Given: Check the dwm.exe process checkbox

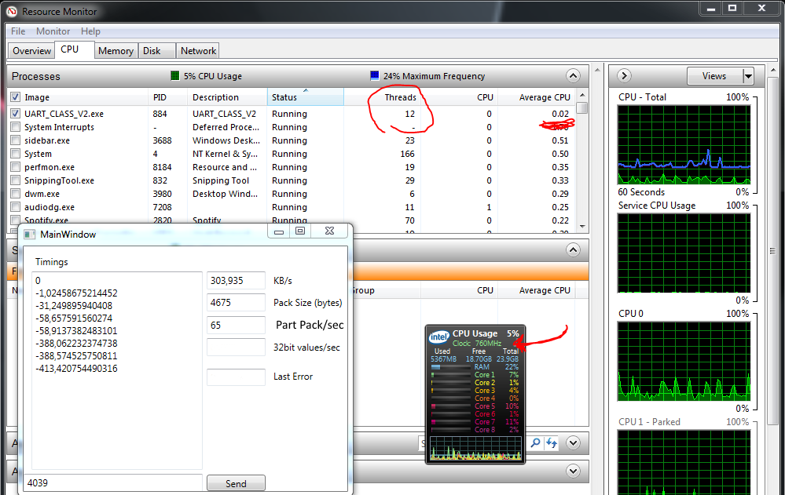Looking at the screenshot, I should [16, 194].
